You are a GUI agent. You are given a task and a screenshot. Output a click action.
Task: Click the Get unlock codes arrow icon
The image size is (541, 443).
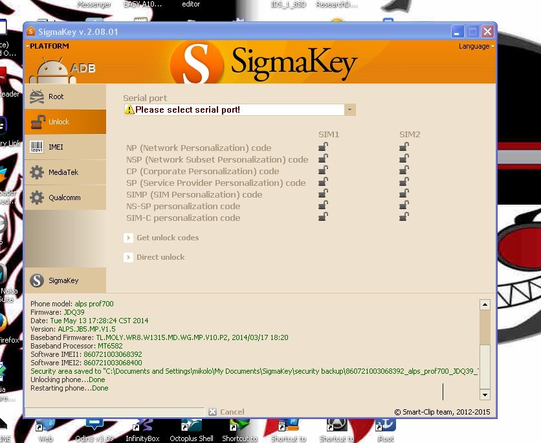128,238
